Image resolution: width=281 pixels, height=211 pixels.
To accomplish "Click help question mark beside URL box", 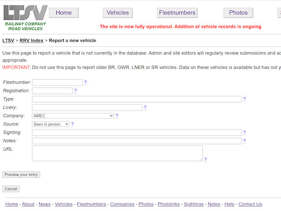I will coord(205,159).
